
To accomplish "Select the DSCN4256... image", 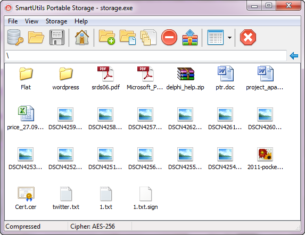I will [x=145, y=158].
